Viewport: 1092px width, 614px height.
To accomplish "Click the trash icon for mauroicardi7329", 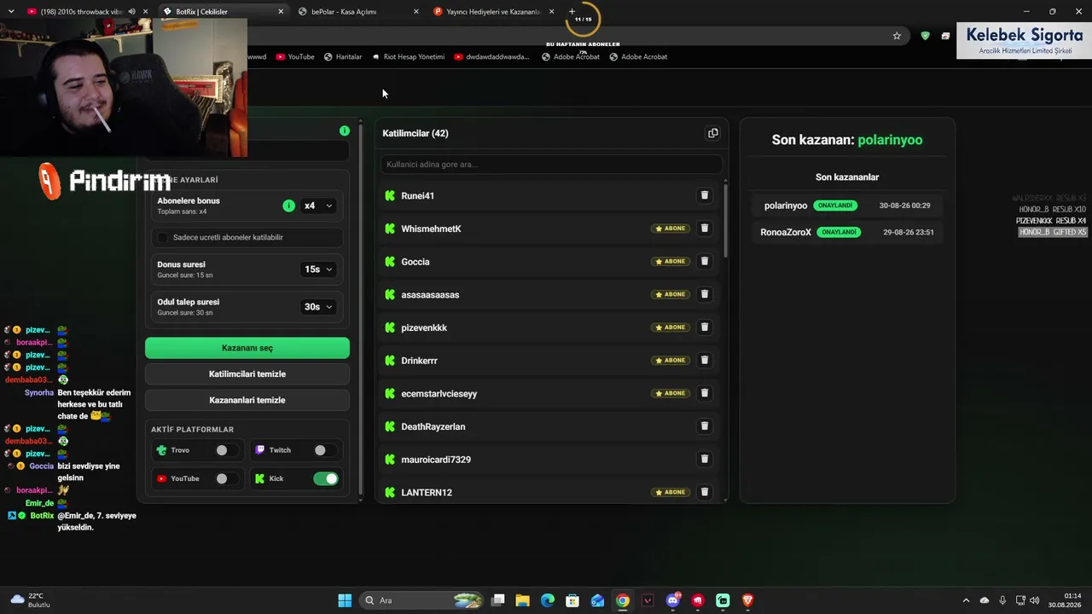I will click(705, 459).
